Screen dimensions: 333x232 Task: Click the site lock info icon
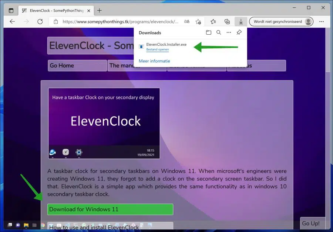tap(55, 22)
